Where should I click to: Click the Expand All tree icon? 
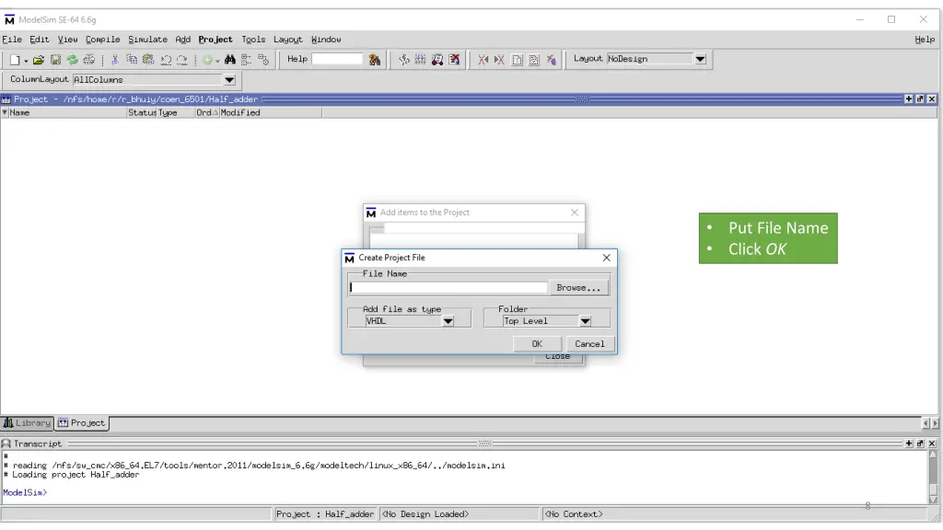pos(263,60)
